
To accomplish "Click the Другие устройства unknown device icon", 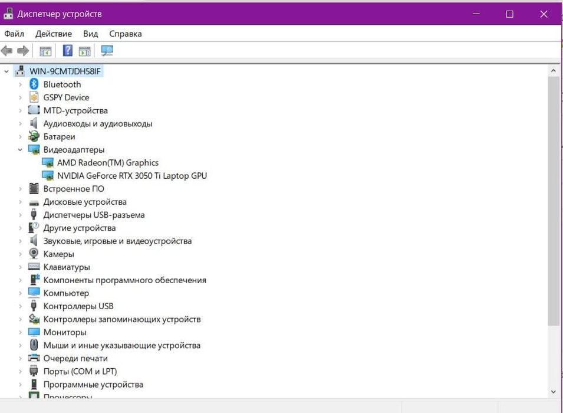I will (34, 228).
